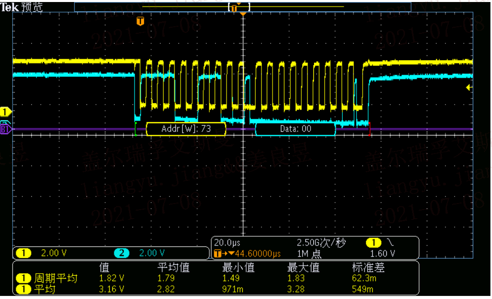This screenshot has height=299, width=492.
Task: Click the orange T icon in delay readout
Action: 217,254
